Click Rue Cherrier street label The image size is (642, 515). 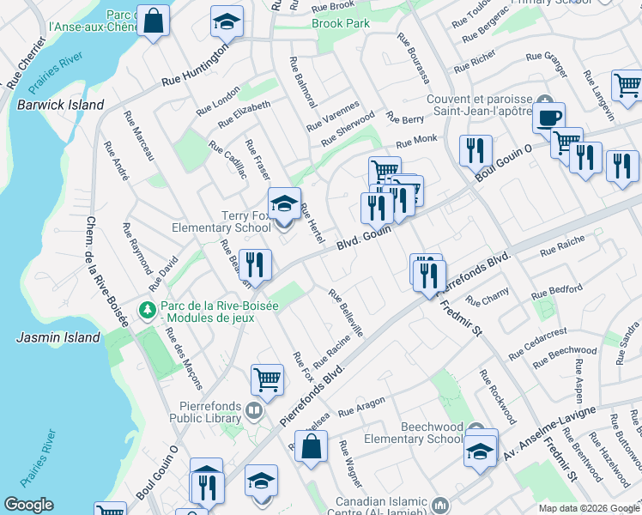click(x=27, y=63)
